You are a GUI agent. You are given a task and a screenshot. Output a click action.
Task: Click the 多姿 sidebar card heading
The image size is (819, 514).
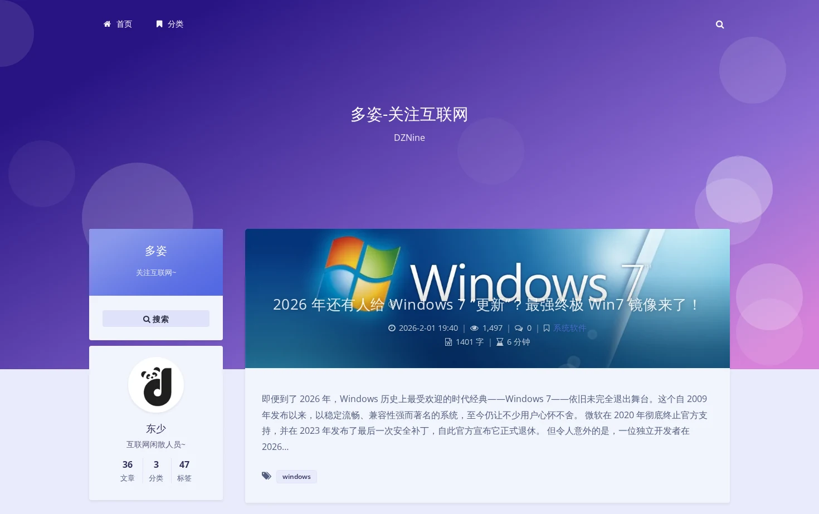pyautogui.click(x=156, y=251)
